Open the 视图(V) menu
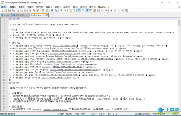Screen dimensions: 181x116 coord(31,7)
